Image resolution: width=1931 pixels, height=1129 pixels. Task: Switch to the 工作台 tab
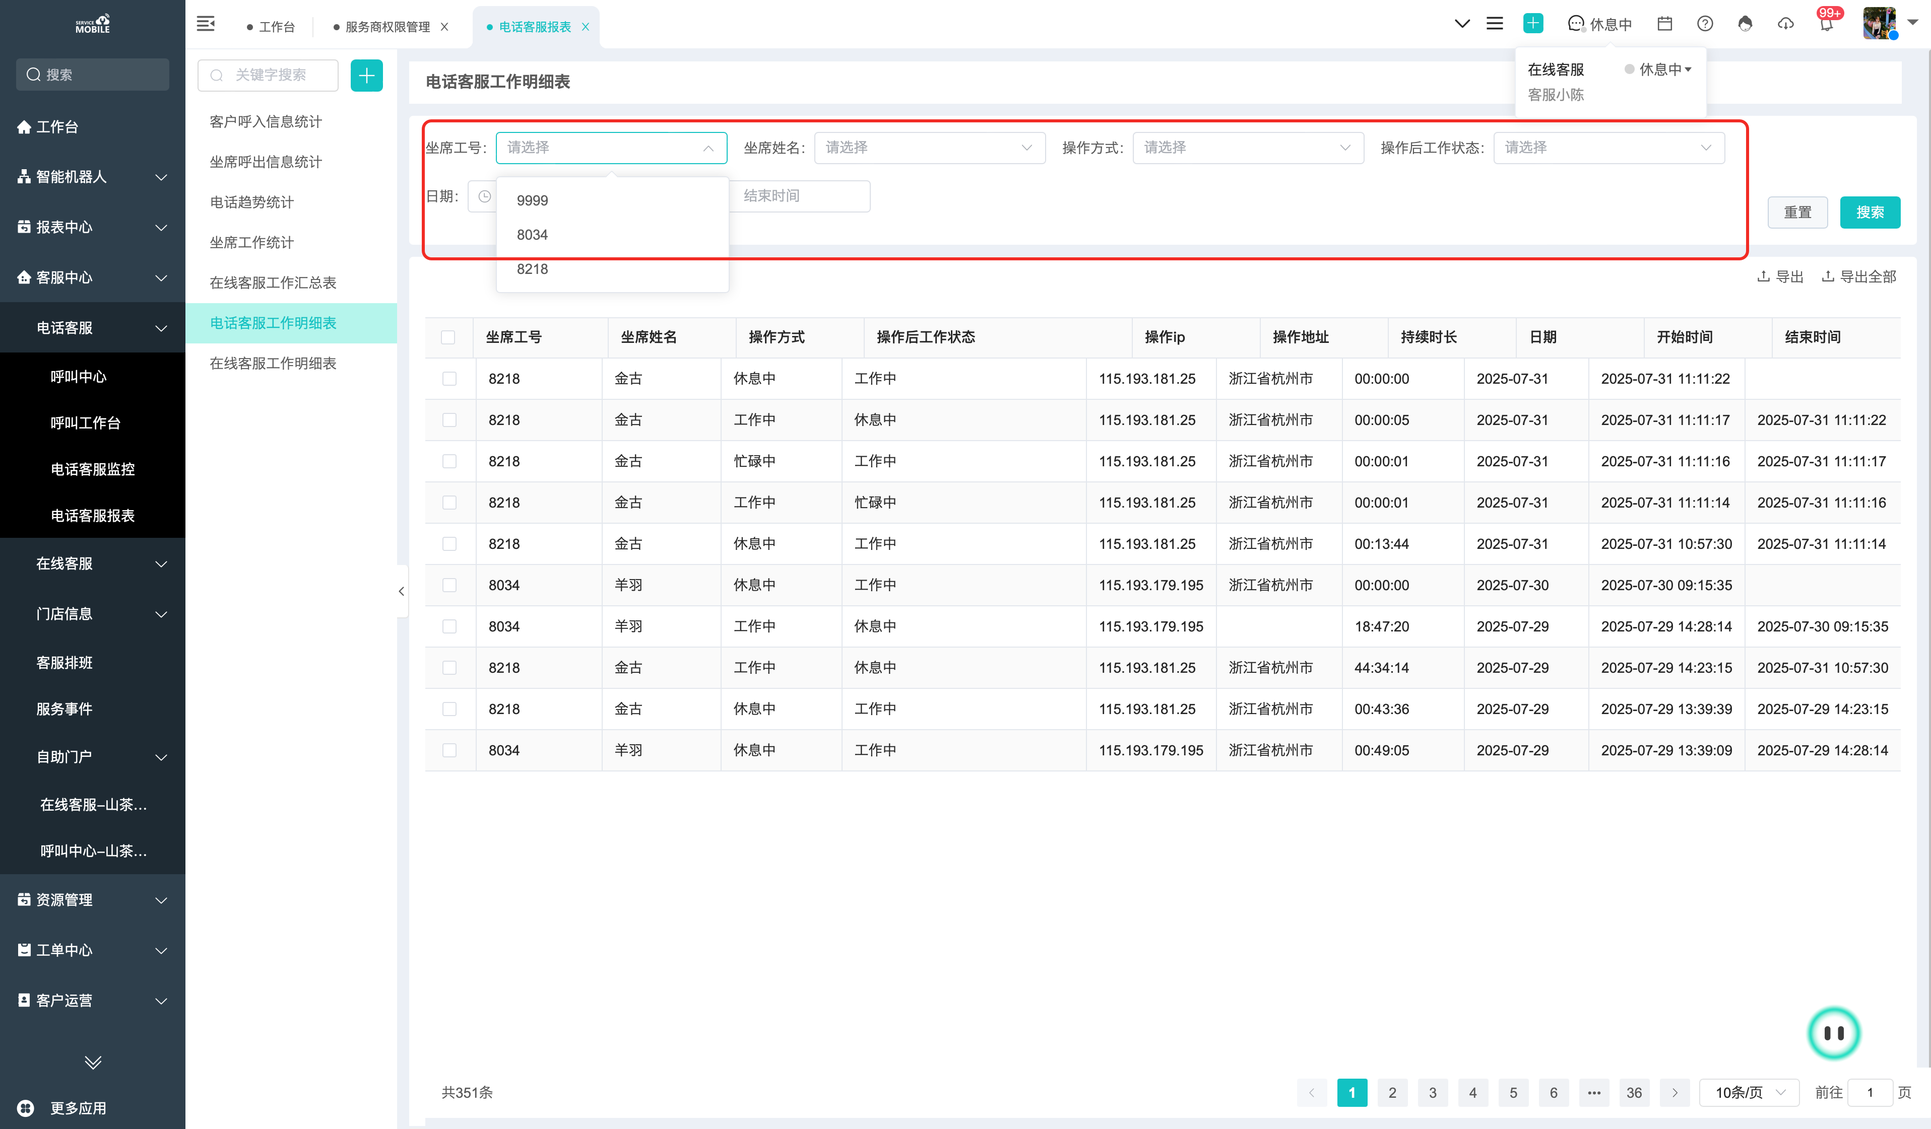click(x=271, y=27)
